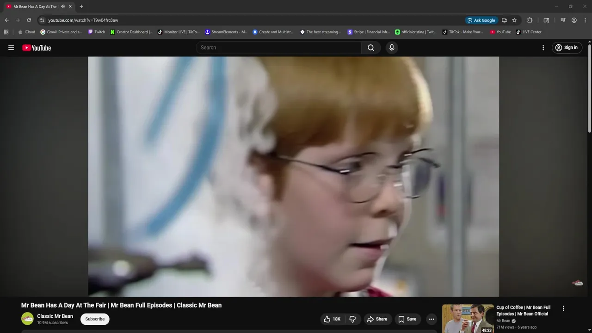This screenshot has height=333, width=592.
Task: Open YouTube settings three-dot menu
Action: coord(543,48)
